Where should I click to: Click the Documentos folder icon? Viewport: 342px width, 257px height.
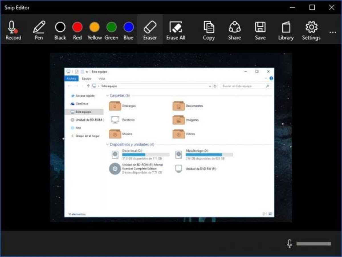[178, 106]
